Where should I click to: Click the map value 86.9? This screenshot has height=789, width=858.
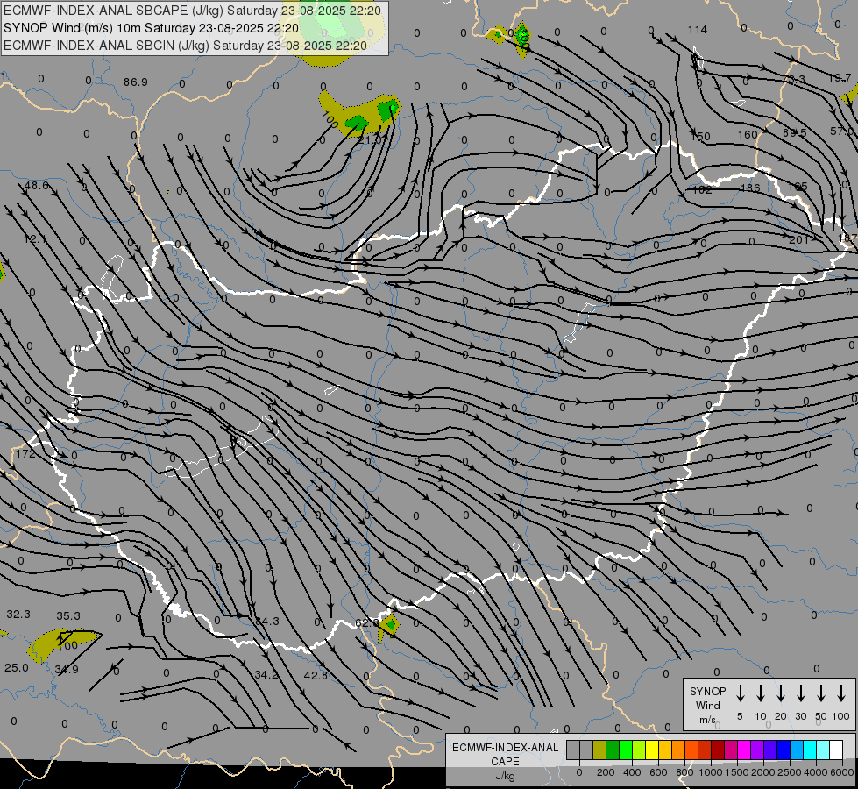(x=136, y=82)
